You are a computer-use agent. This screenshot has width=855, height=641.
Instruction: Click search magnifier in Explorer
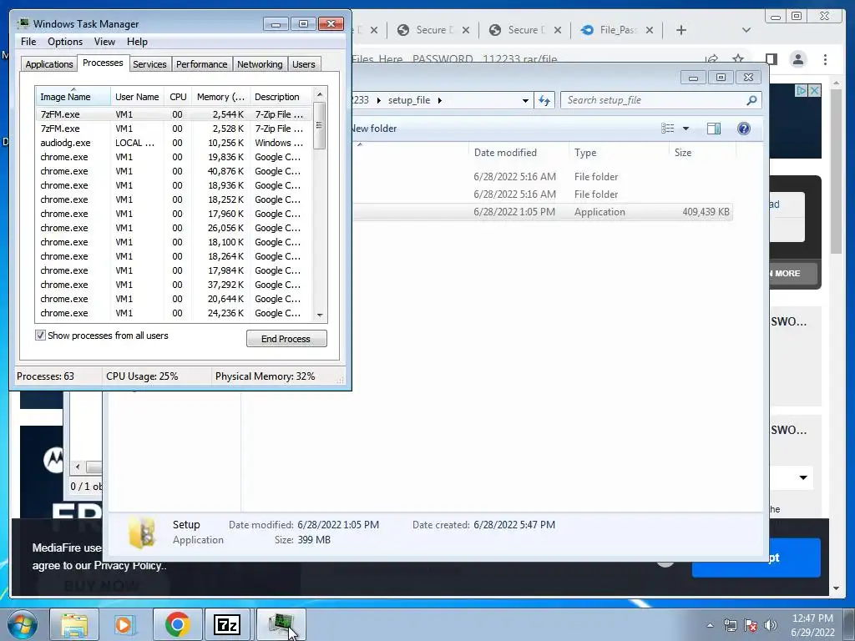click(x=751, y=100)
